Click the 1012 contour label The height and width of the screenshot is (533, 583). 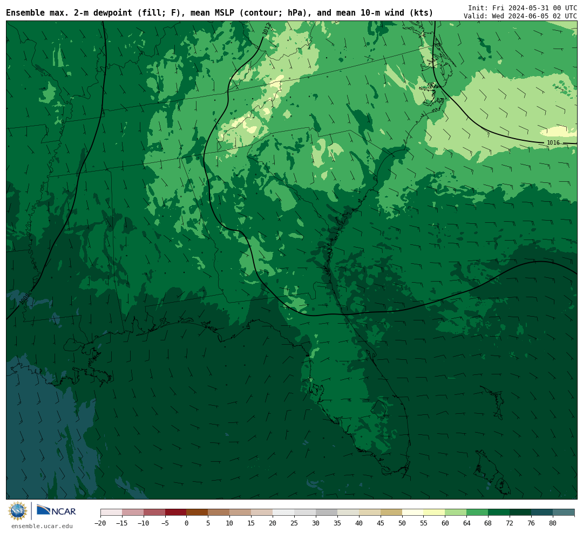click(266, 29)
